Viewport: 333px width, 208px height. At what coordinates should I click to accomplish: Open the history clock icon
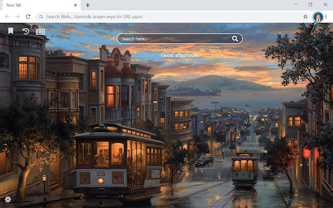pos(26,31)
